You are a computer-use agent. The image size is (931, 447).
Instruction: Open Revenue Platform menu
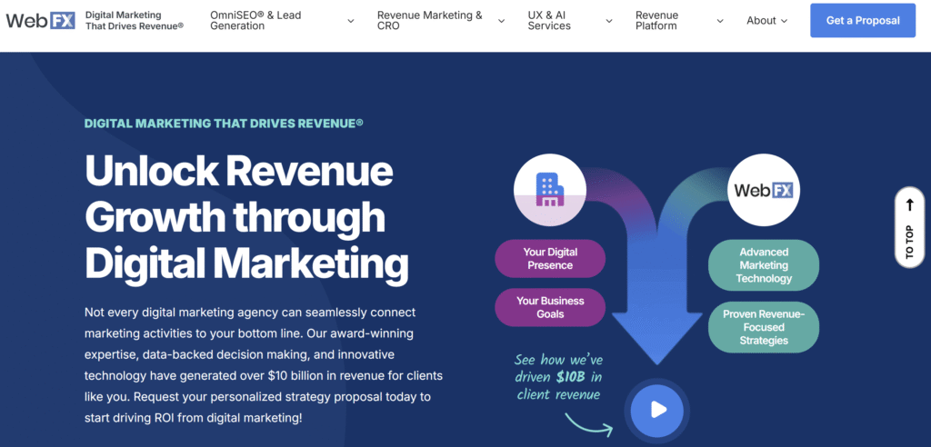coord(656,21)
